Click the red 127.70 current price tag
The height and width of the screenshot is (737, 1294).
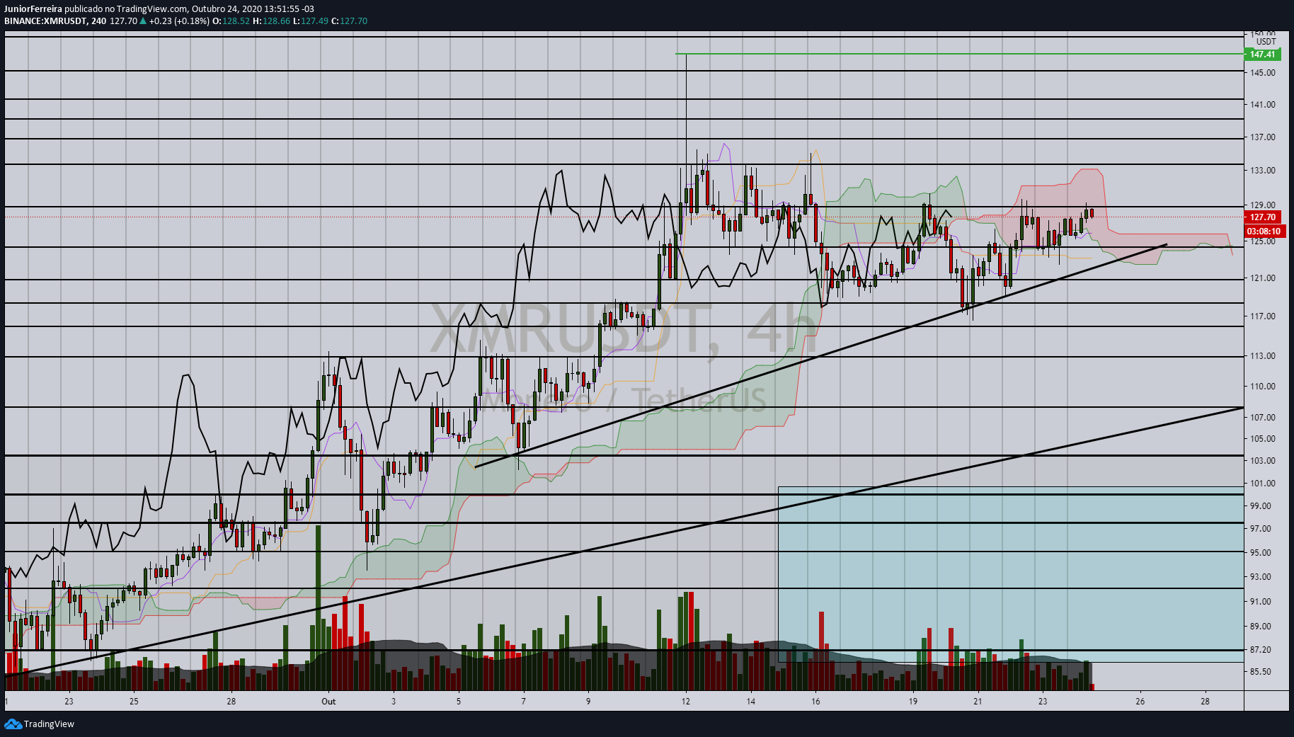[x=1264, y=217]
